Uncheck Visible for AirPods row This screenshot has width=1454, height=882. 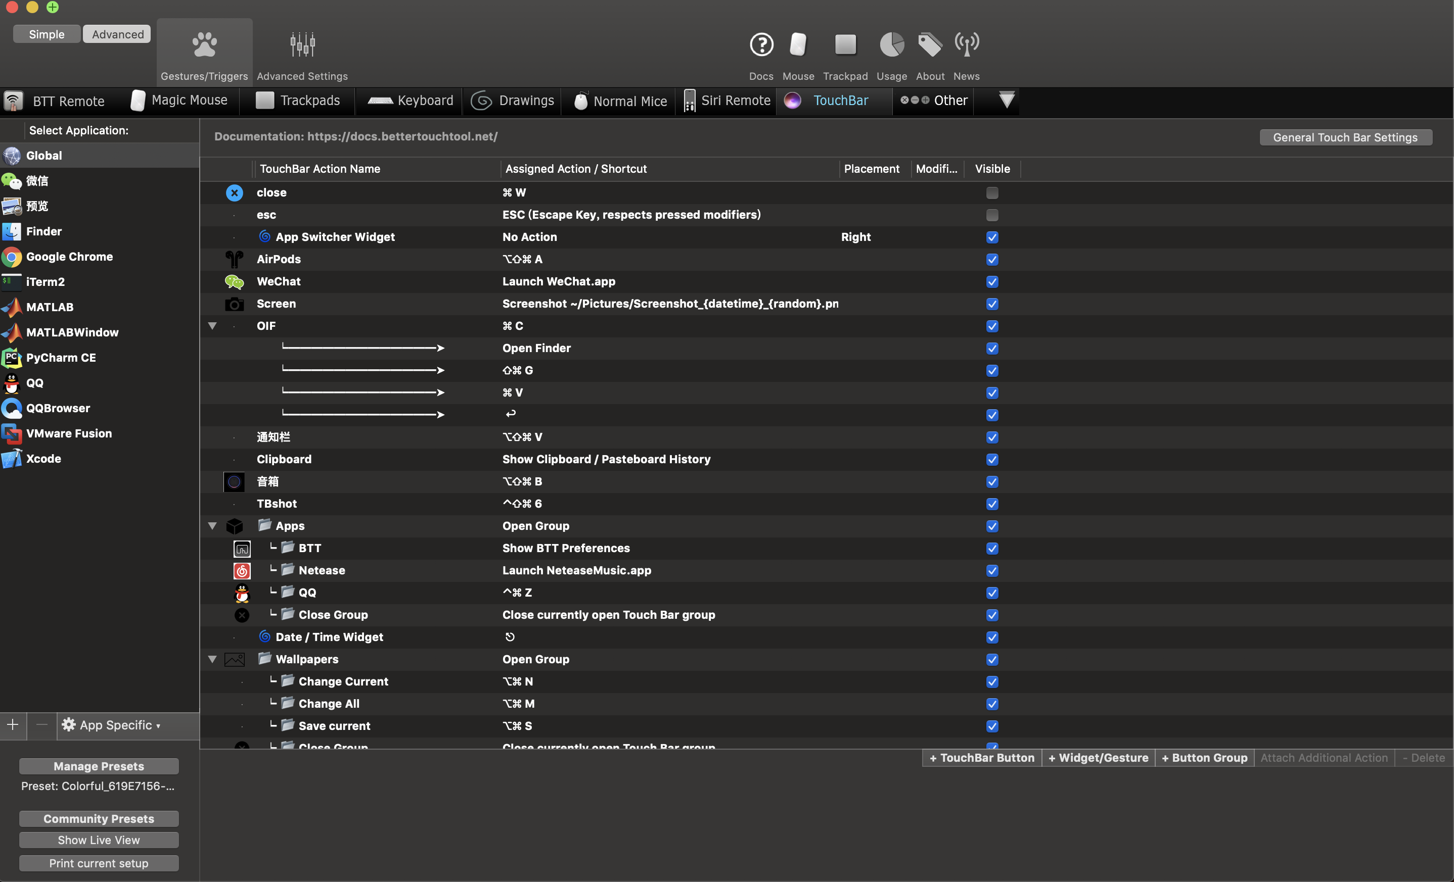(x=991, y=260)
